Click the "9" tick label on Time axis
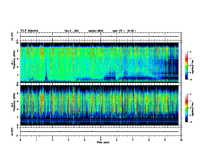This screenshot has width=204, height=157. coord(165,140)
